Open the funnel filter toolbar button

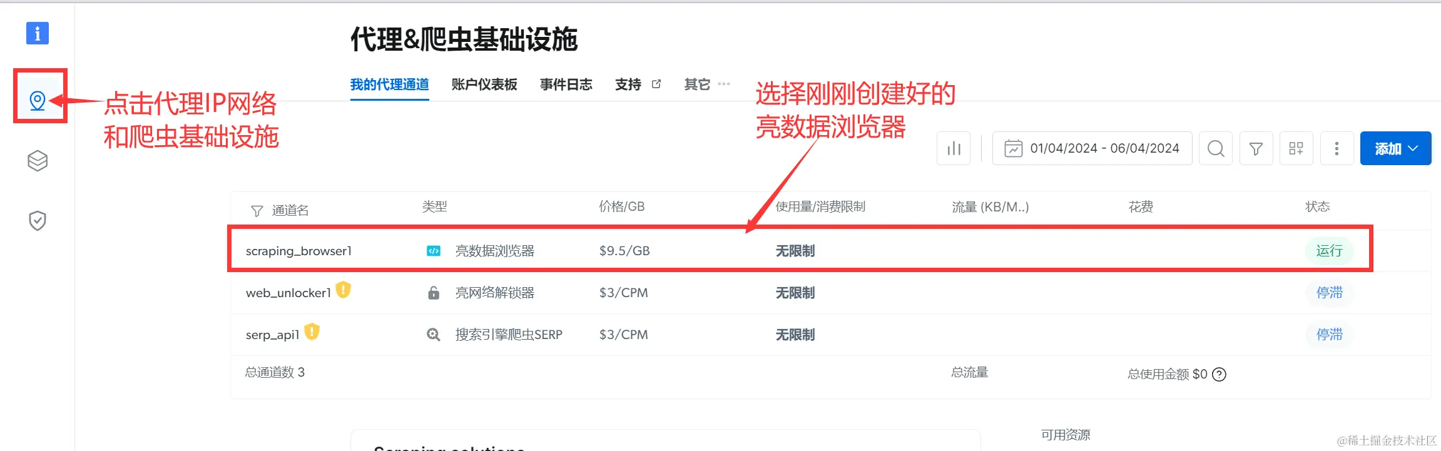click(x=1256, y=148)
